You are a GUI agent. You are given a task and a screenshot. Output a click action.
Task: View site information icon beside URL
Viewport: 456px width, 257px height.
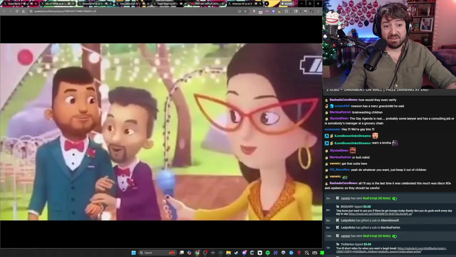click(x=31, y=11)
